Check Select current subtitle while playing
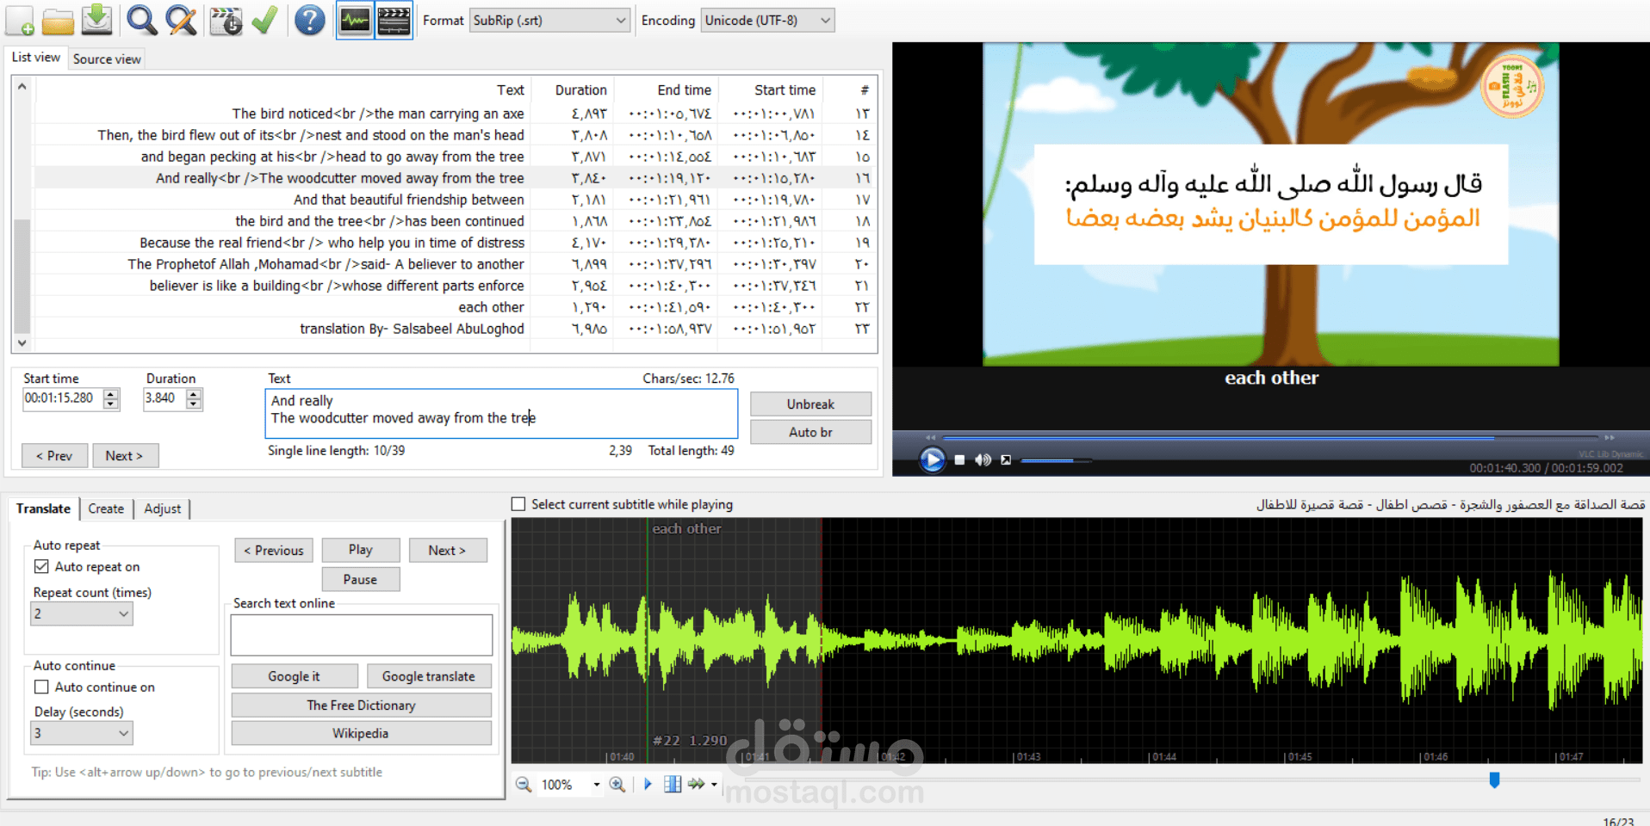The image size is (1650, 826). (x=518, y=504)
